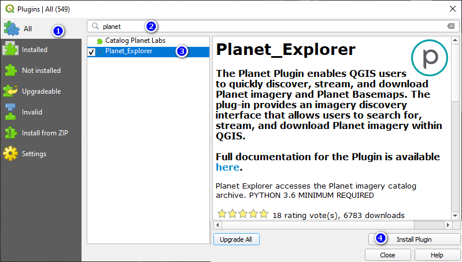Click '18 rating vote(s), 6783 downloads' text
This screenshot has width=462, height=262.
click(338, 215)
